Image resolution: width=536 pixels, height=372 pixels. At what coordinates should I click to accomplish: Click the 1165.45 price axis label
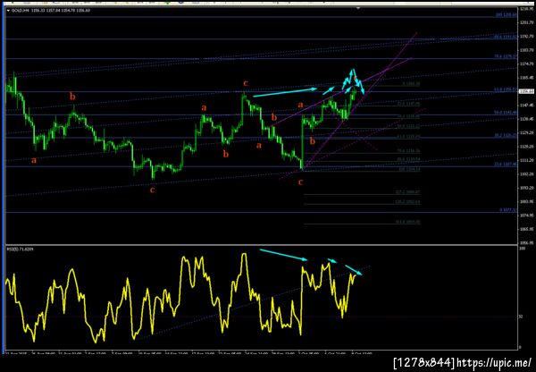[527, 77]
